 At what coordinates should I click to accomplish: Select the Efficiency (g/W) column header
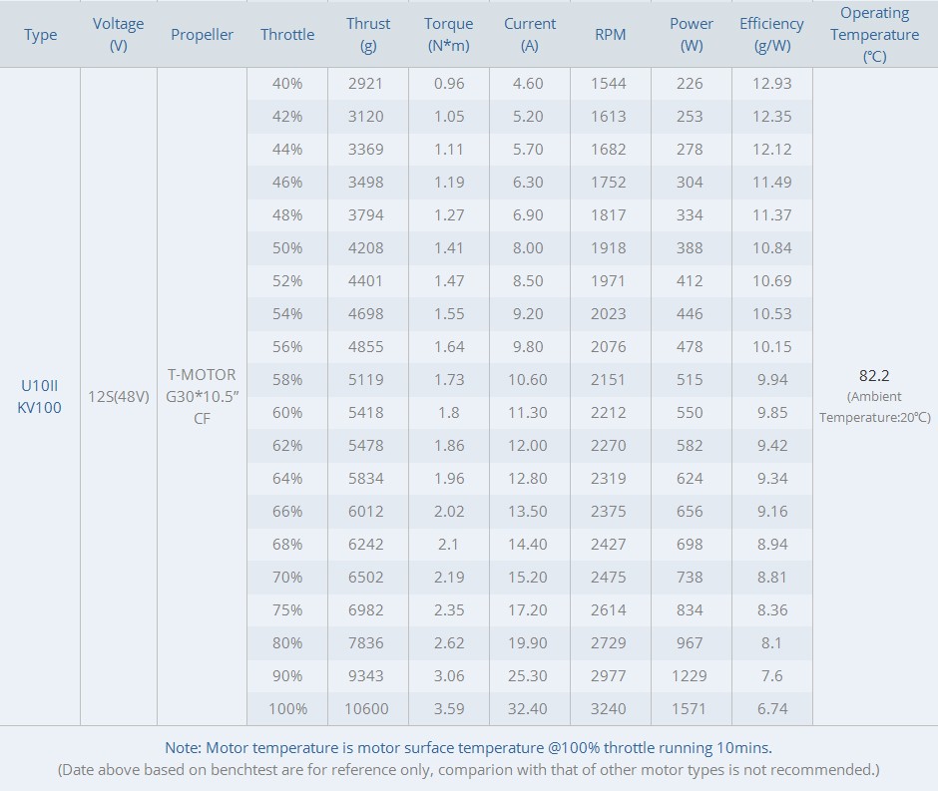click(x=771, y=35)
